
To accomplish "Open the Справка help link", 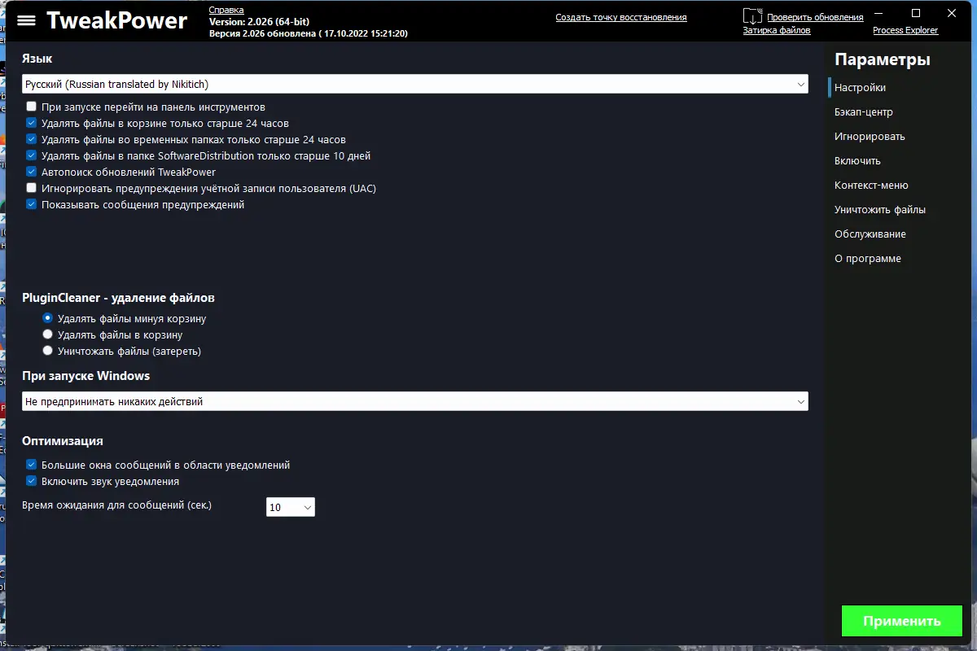I will click(x=226, y=10).
